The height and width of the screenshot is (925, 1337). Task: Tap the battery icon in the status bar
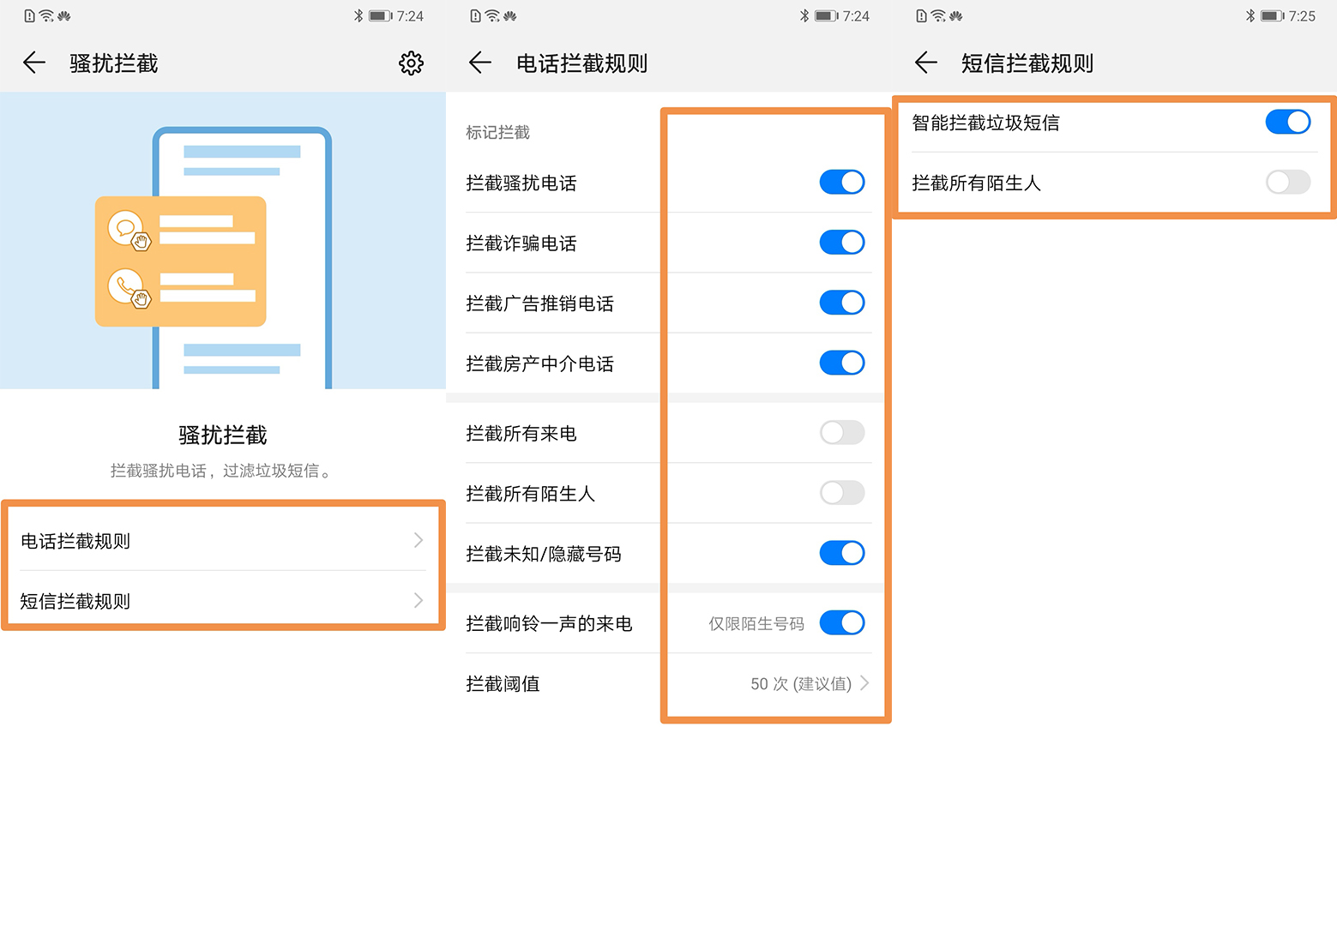point(1273,15)
